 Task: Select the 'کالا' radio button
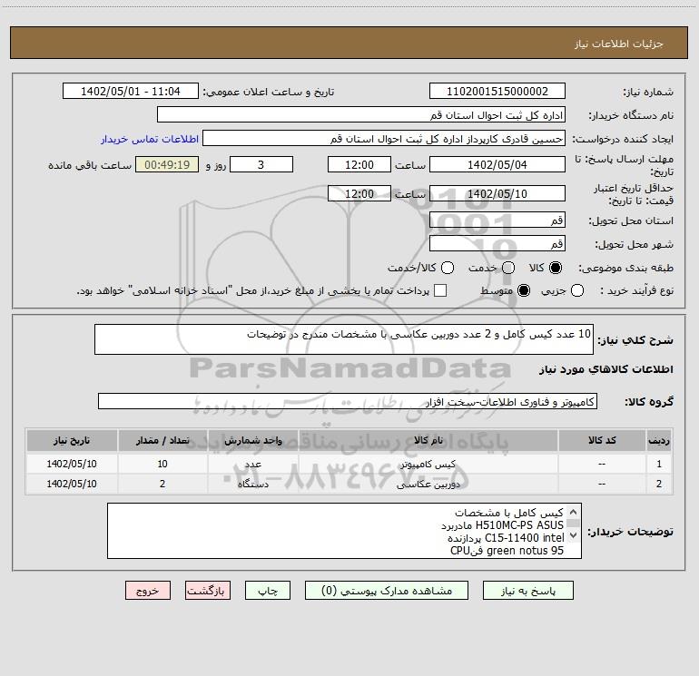pyautogui.click(x=556, y=268)
